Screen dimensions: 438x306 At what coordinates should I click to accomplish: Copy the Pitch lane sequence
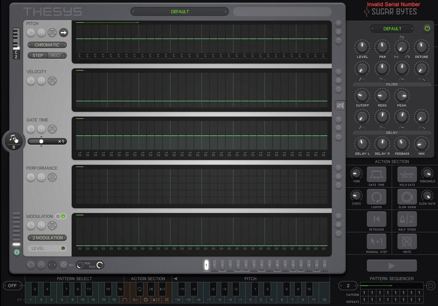(31, 33)
